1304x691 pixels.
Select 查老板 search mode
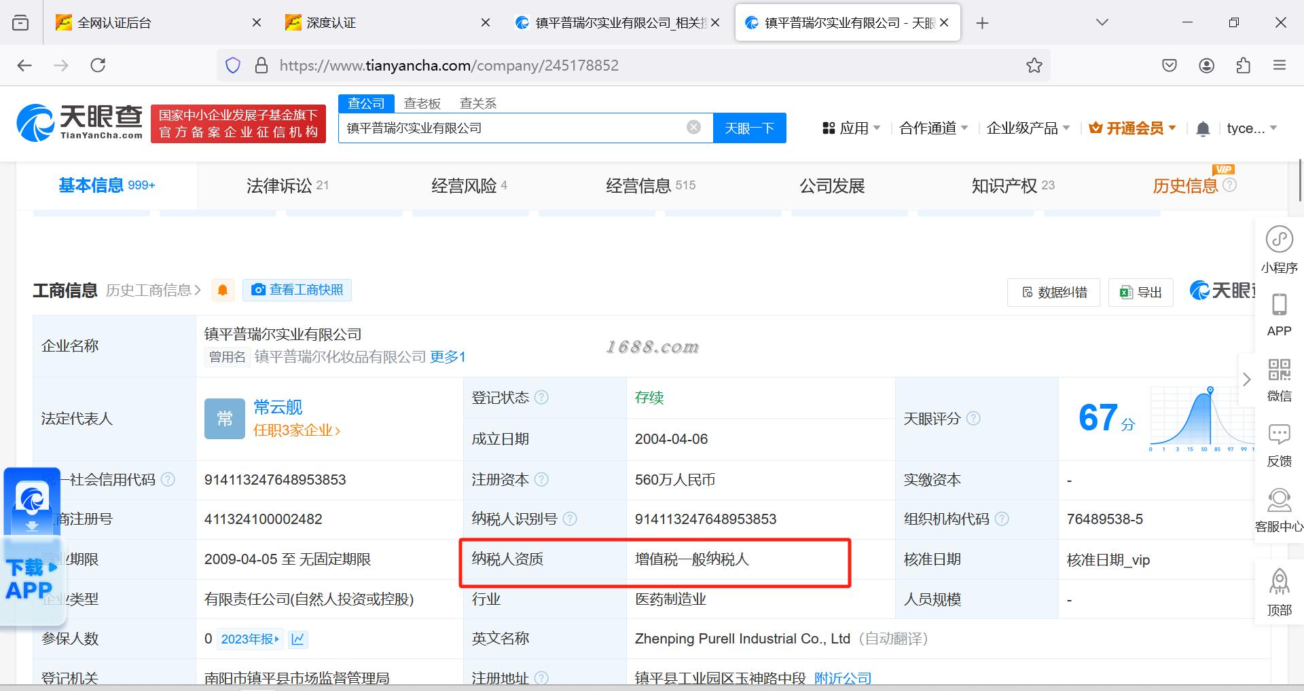pyautogui.click(x=422, y=103)
